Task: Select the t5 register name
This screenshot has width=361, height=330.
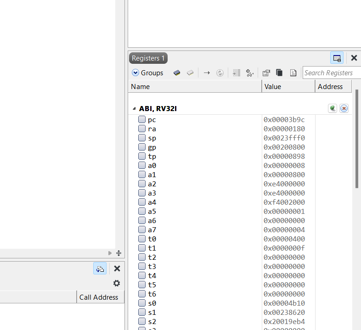Action: tap(152, 285)
